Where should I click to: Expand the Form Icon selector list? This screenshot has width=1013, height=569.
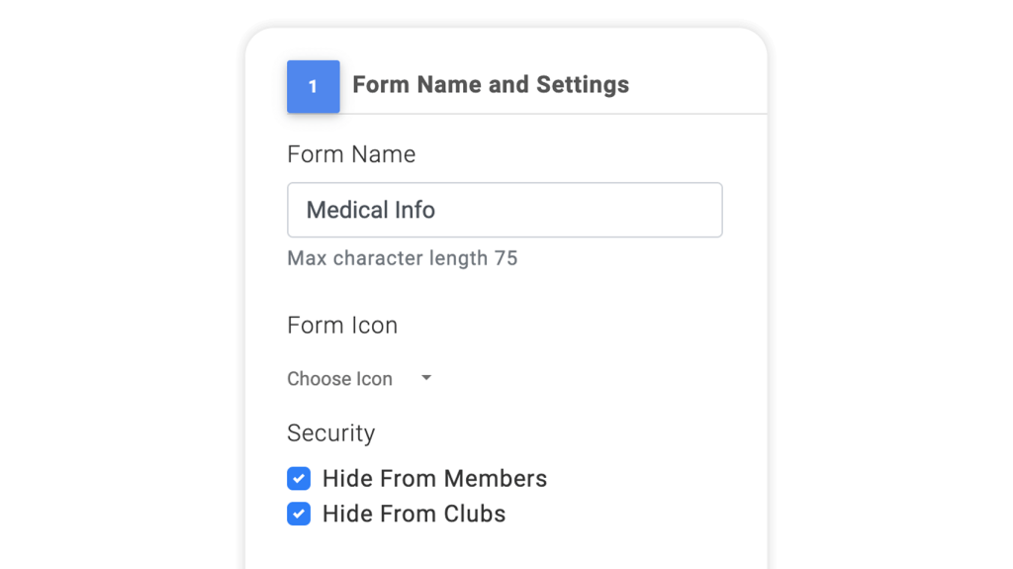pyautogui.click(x=360, y=378)
